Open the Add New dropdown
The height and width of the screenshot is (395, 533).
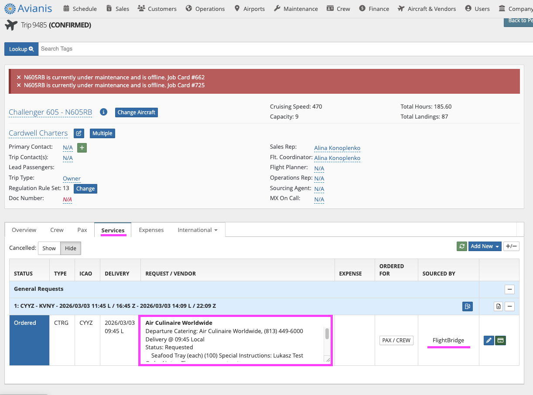[484, 246]
